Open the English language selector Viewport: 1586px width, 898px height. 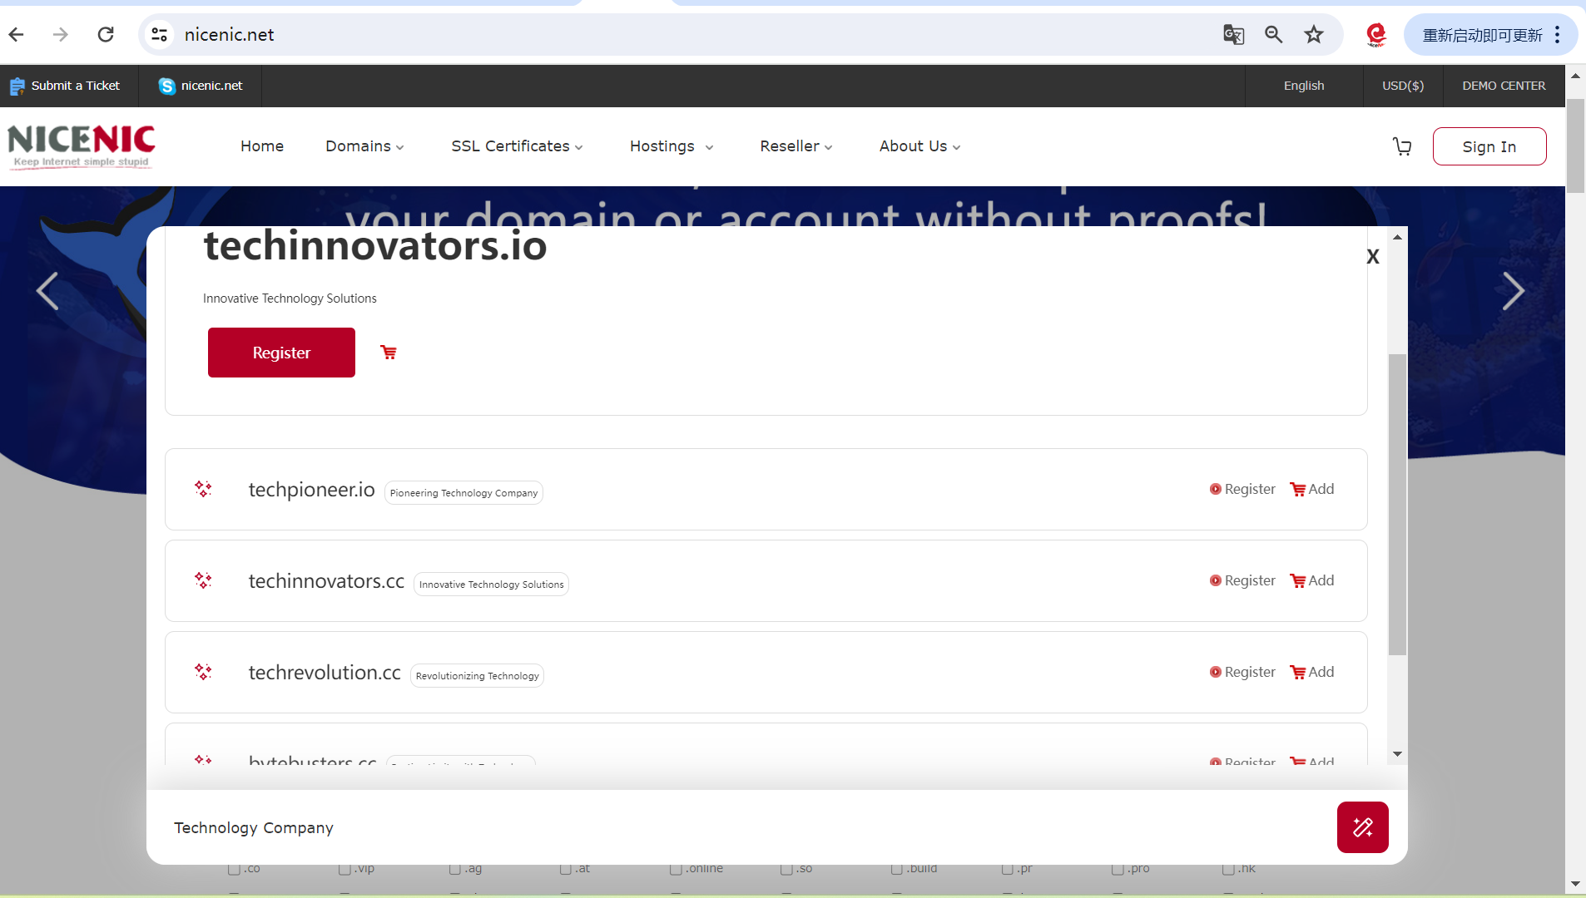click(1304, 86)
